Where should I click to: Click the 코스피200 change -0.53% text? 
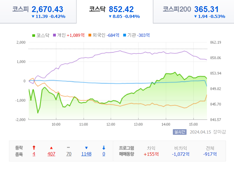tap(217, 16)
